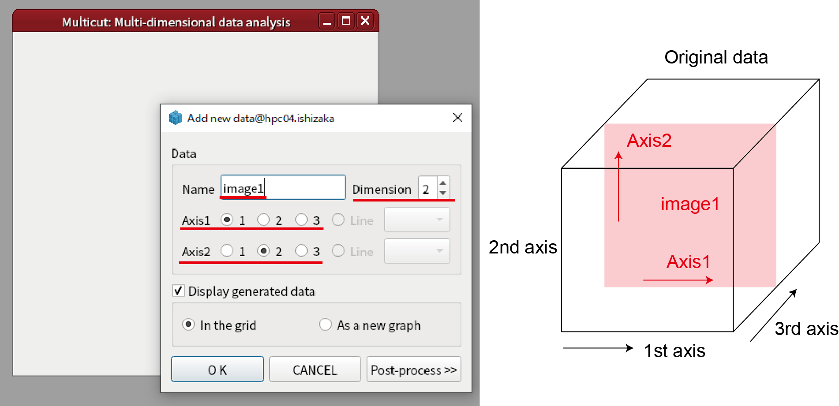The width and height of the screenshot is (839, 406).
Task: Select radio 1 for Axis2
Action: pyautogui.click(x=227, y=251)
